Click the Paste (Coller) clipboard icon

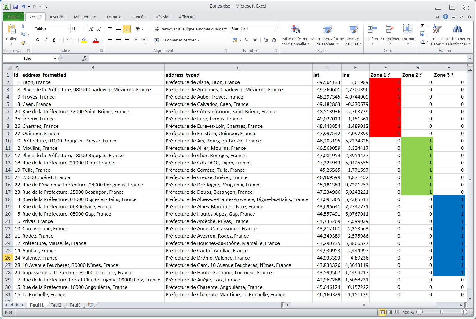pos(11,29)
